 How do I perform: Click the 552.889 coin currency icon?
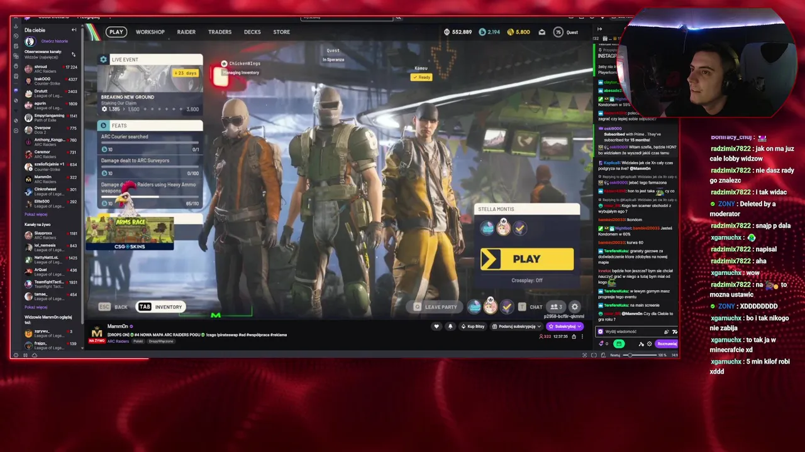447,32
